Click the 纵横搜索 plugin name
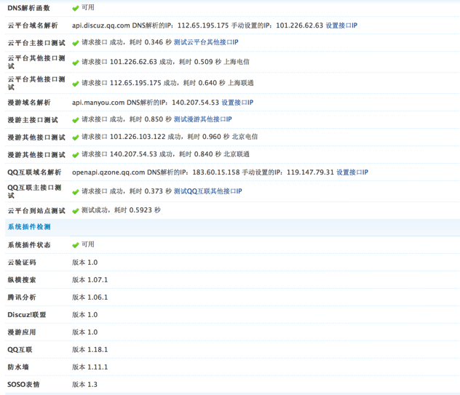460x395 pixels. 22,280
